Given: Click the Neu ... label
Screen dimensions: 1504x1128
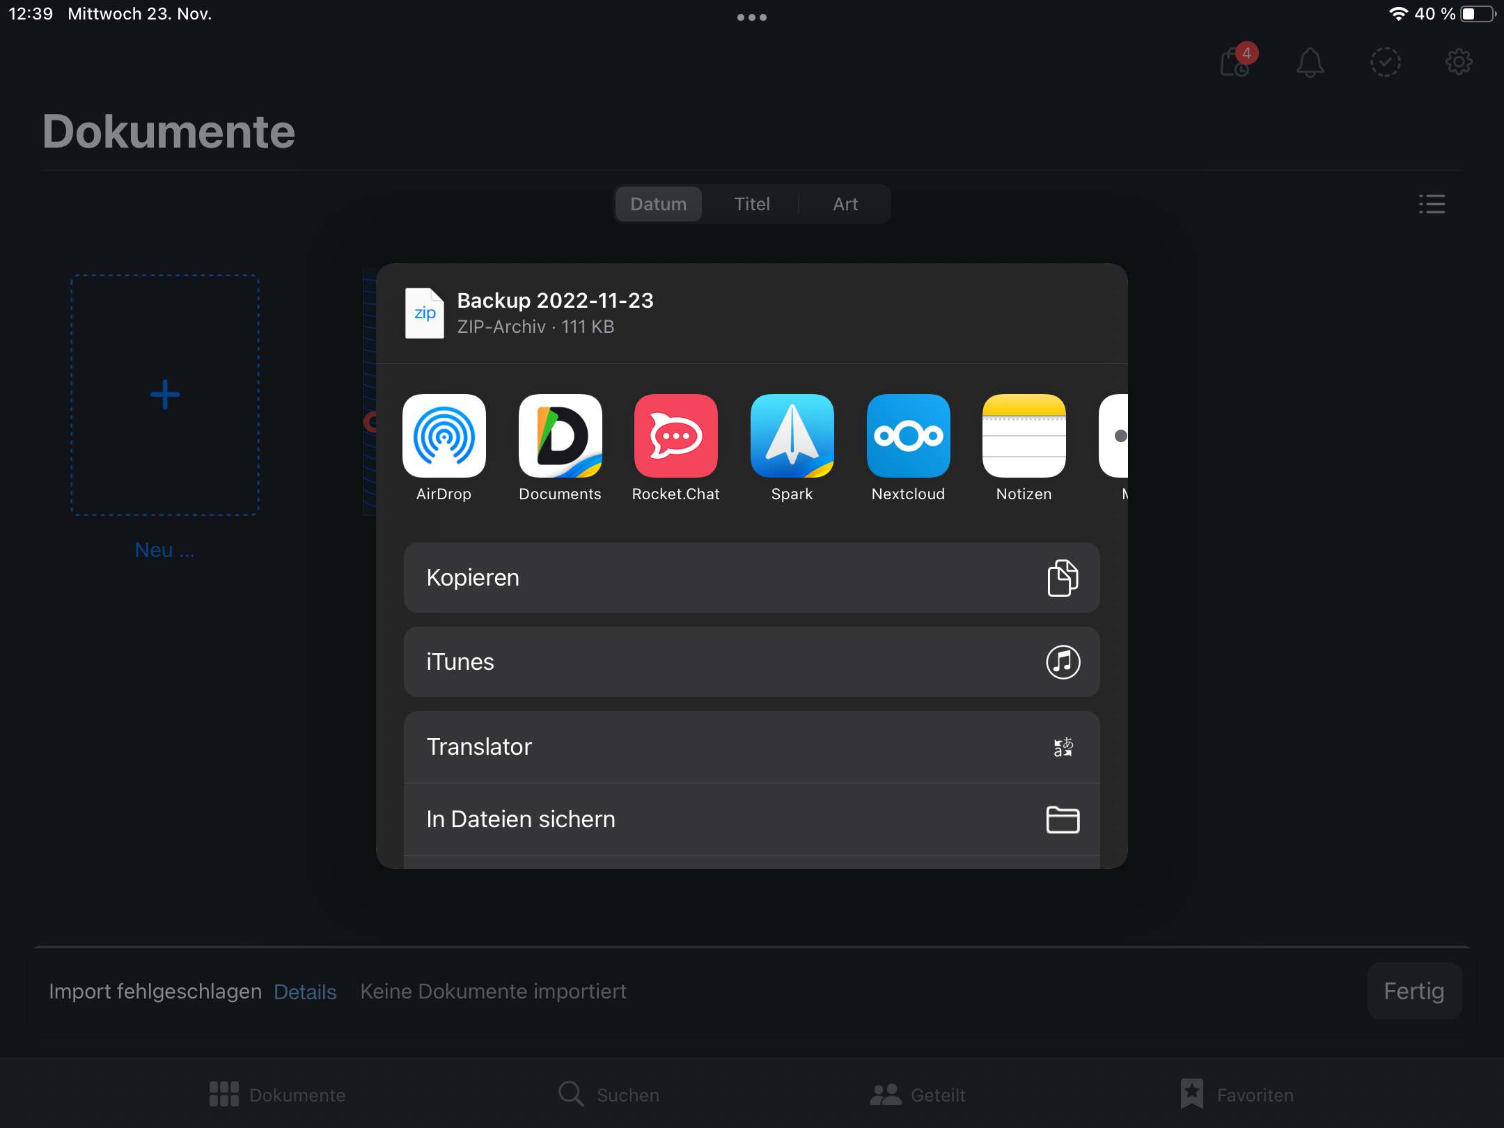Looking at the screenshot, I should click(165, 550).
